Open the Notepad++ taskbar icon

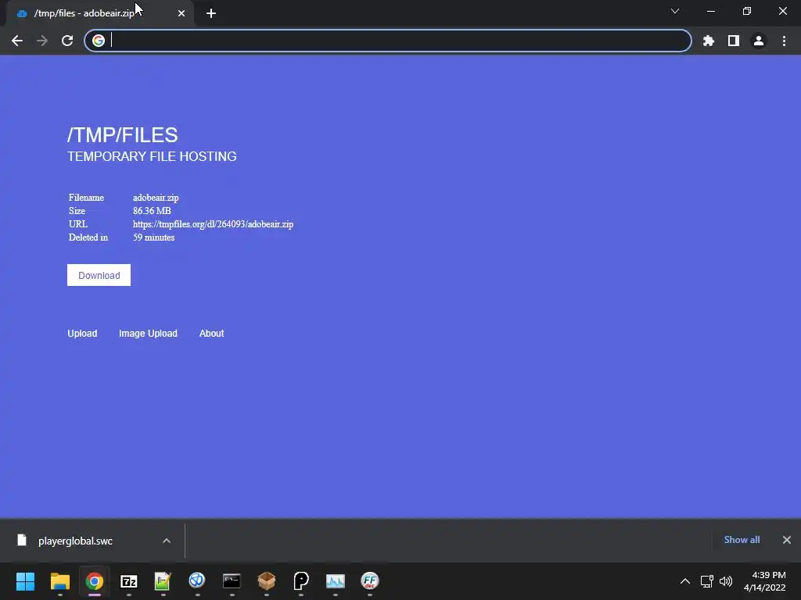click(163, 581)
